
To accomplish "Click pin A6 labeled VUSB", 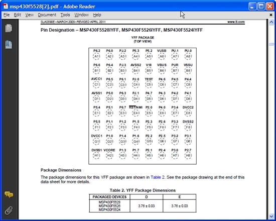I will (x=162, y=56).
